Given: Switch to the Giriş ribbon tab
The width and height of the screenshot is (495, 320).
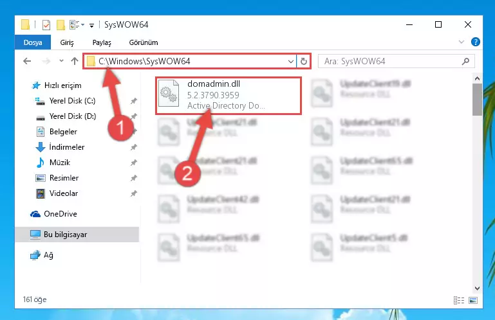Looking at the screenshot, I should point(66,42).
